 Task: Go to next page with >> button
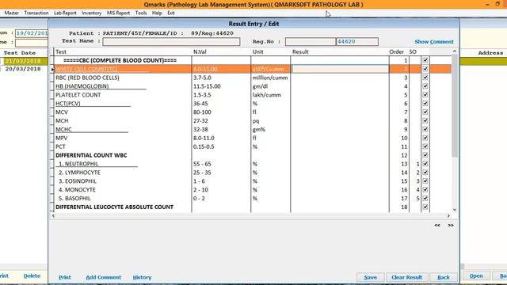coord(451,225)
